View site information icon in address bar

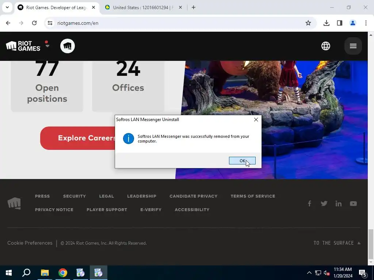50,23
